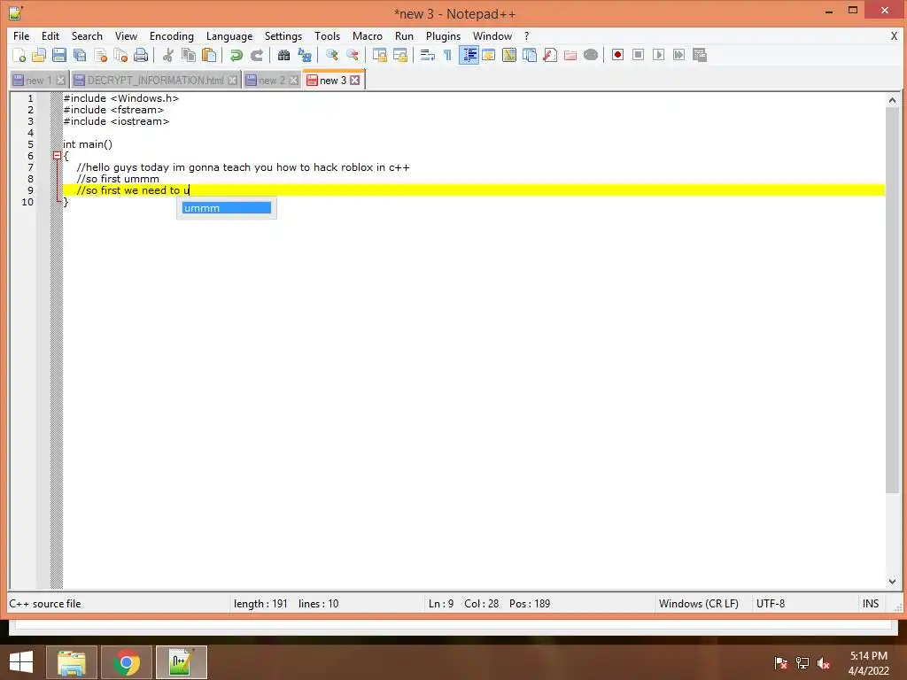Open the Run menu
Screen dimensions: 907x680
pos(404,35)
